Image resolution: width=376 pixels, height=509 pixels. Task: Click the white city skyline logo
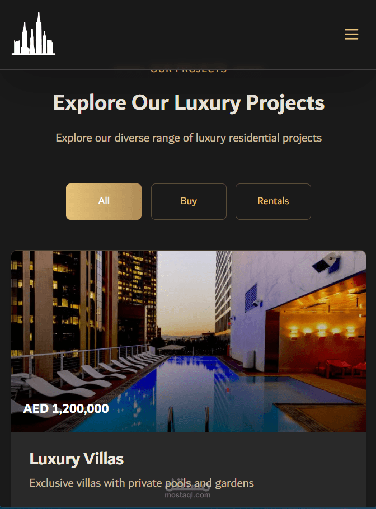[34, 34]
